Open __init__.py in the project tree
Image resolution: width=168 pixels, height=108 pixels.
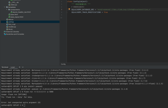click(14, 2)
